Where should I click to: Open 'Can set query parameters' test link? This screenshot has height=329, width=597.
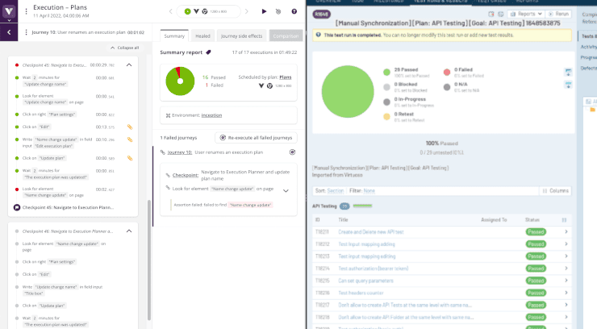pos(366,281)
